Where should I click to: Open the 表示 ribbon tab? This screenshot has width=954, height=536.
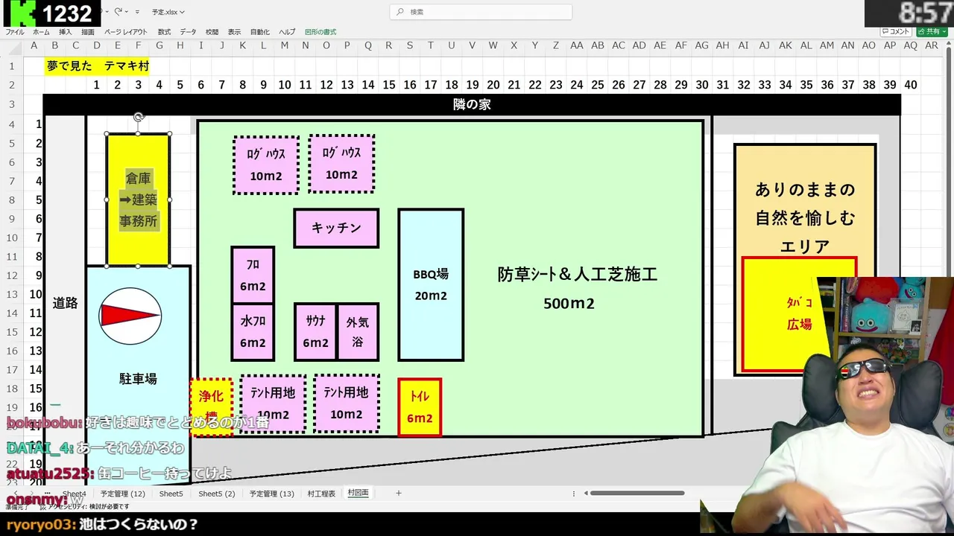pyautogui.click(x=234, y=32)
